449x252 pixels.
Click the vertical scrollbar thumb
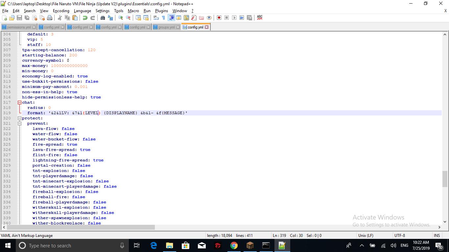coord(445,178)
